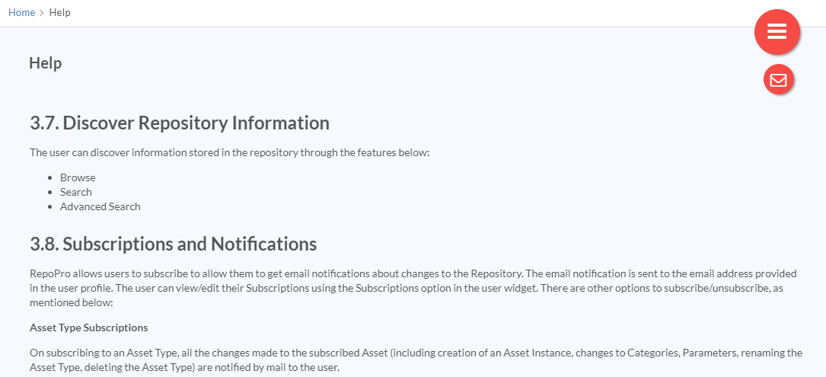Click the sentence introducing the repository features list

(x=230, y=152)
